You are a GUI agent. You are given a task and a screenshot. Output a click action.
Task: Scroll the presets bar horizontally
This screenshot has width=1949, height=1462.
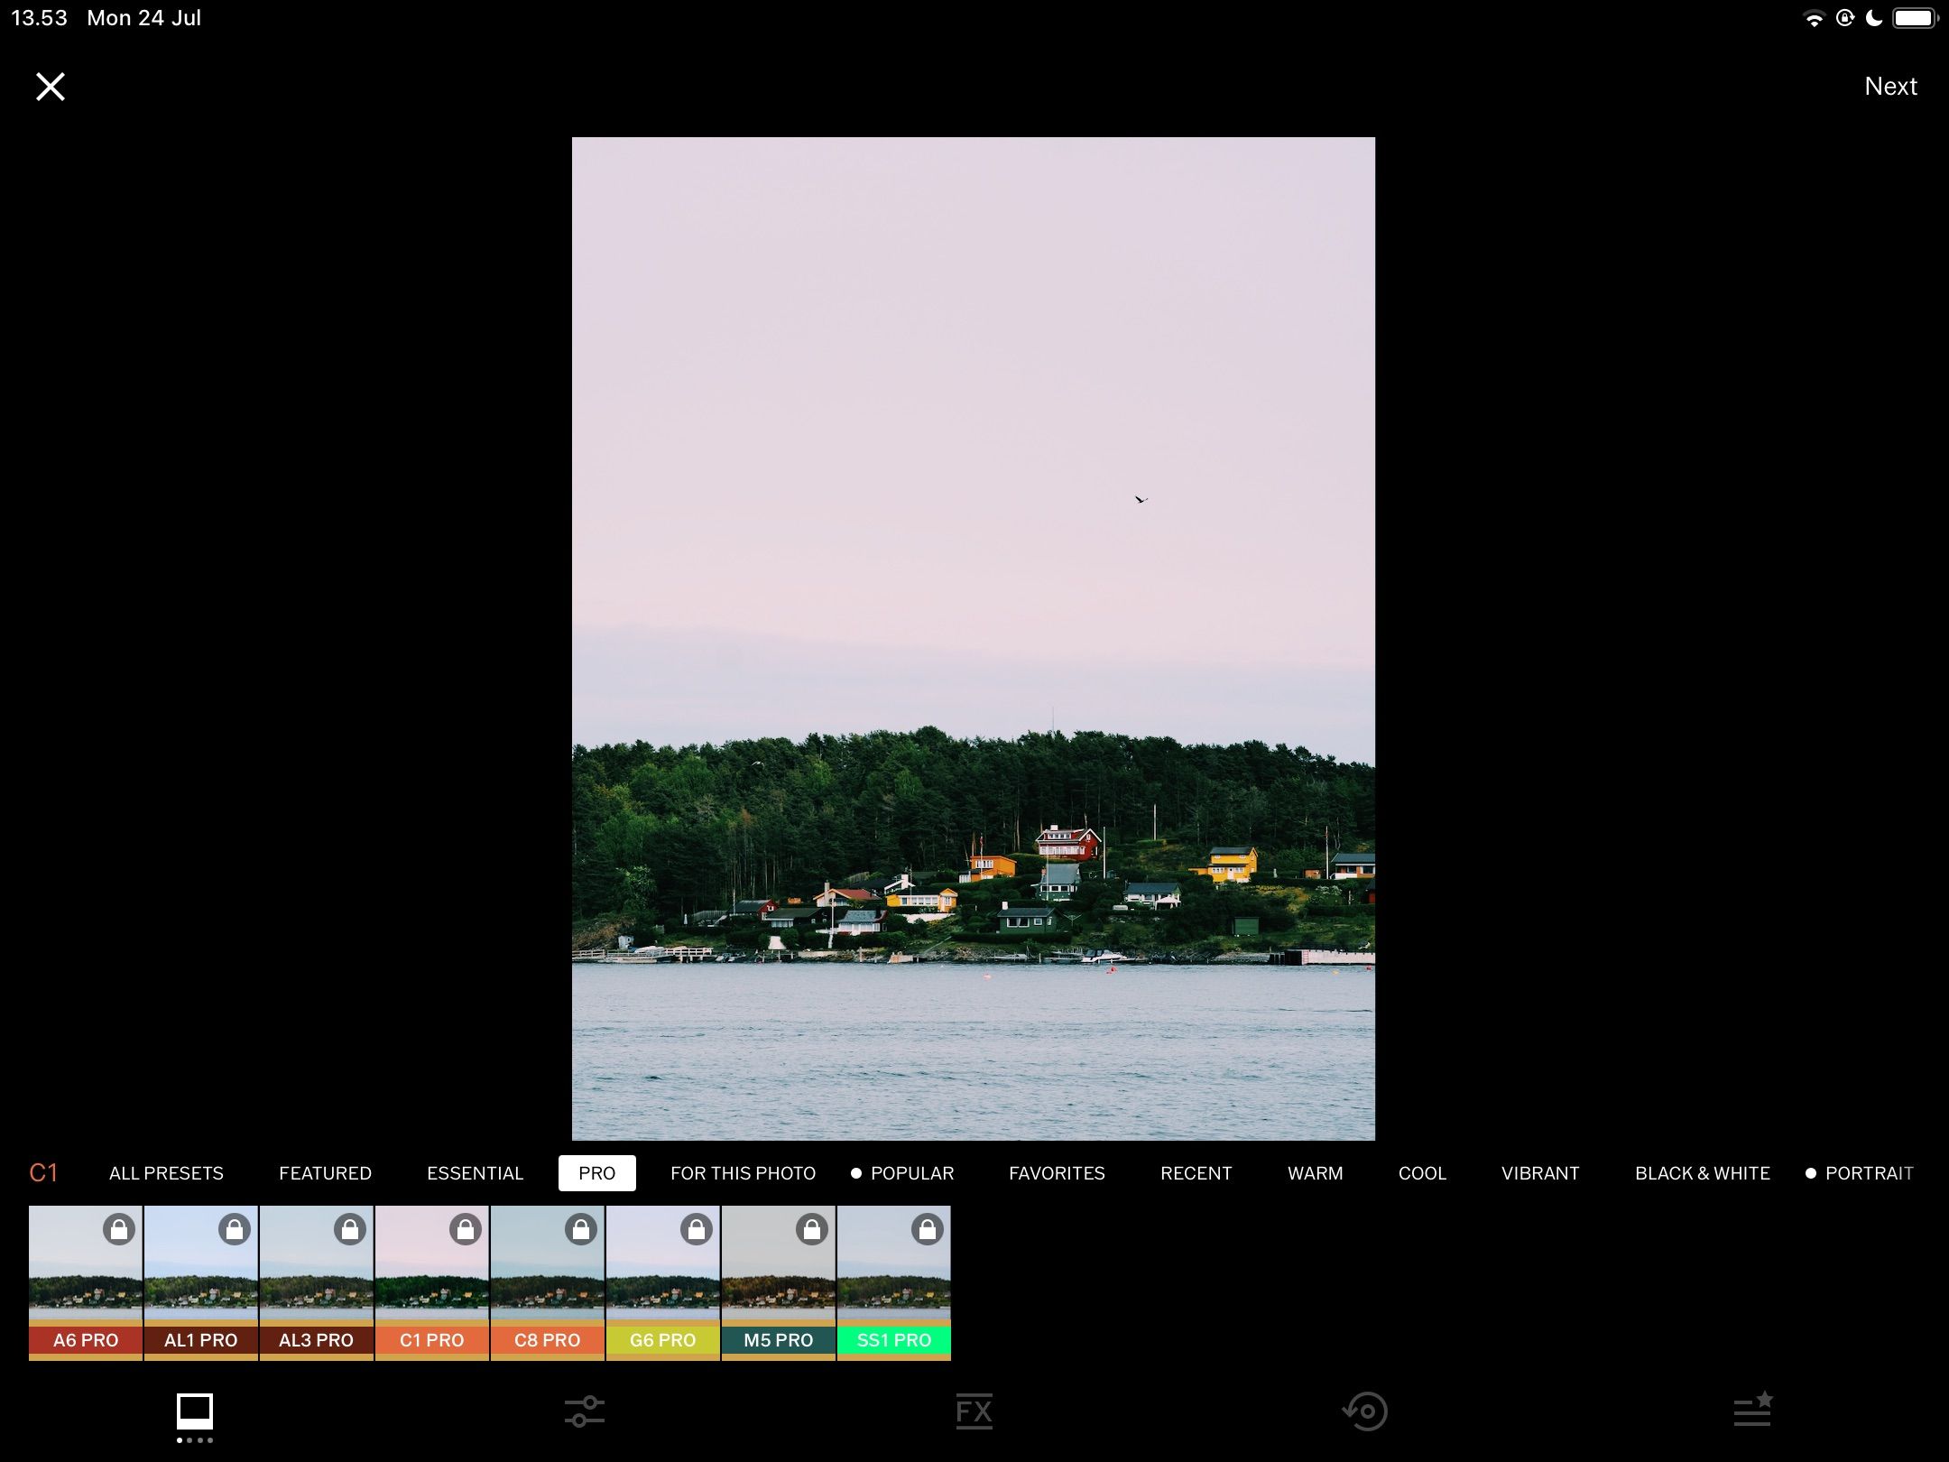[x=490, y=1282]
